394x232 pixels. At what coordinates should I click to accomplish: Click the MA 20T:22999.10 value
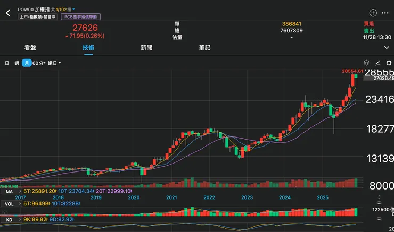click(x=114, y=191)
